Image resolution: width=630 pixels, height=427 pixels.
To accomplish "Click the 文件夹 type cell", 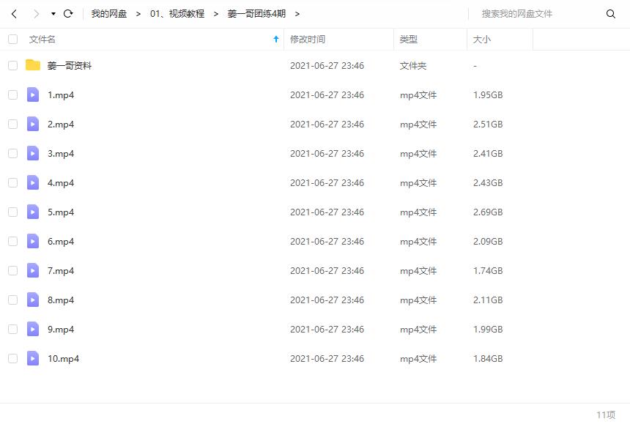I will (412, 65).
